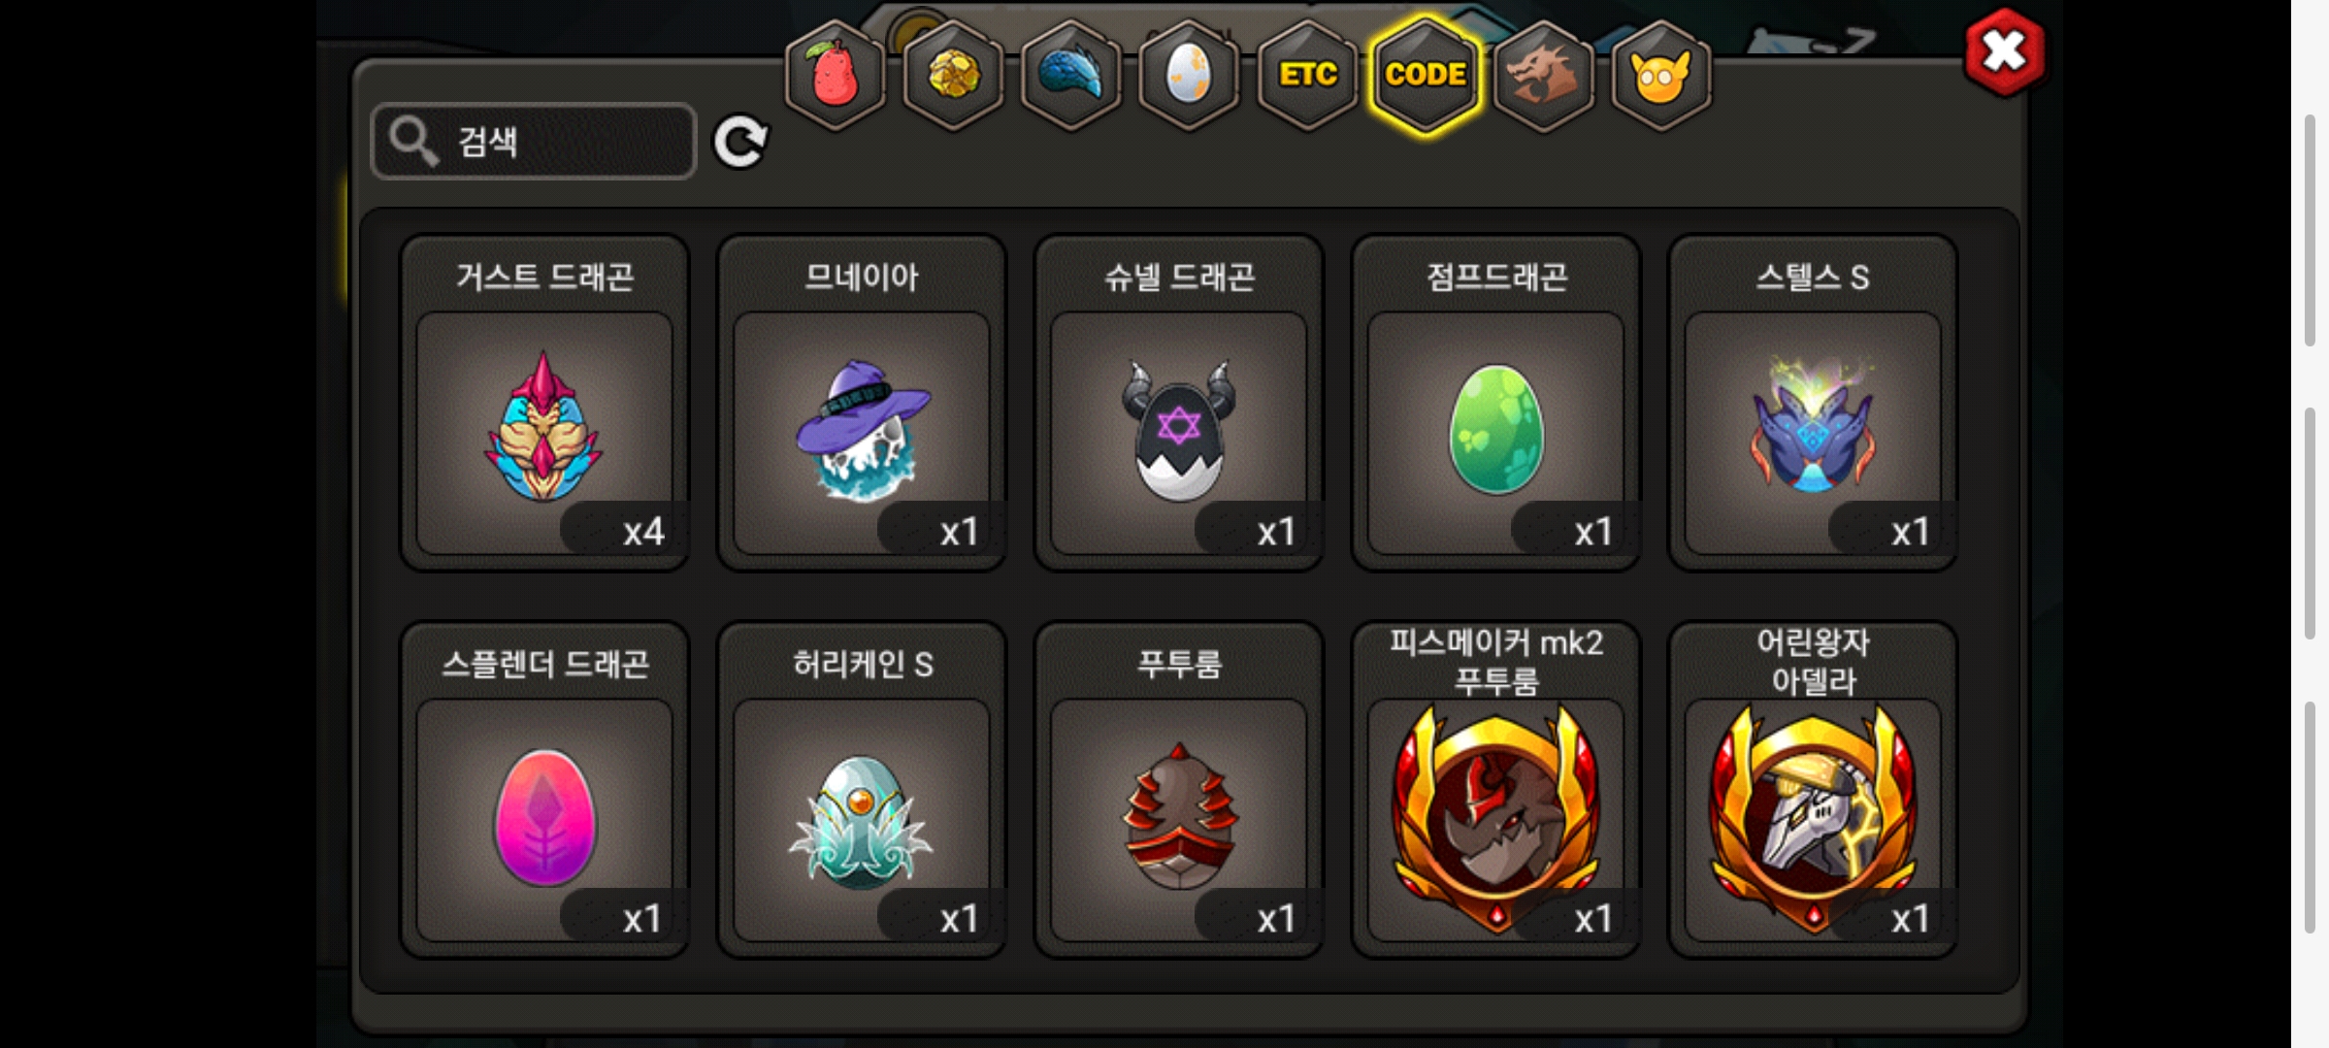Open the white egg category tab
This screenshot has width=2329, height=1048.
coord(1190,76)
